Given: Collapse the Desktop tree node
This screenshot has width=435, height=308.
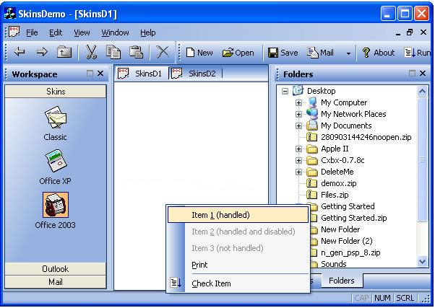Looking at the screenshot, I should click(285, 91).
